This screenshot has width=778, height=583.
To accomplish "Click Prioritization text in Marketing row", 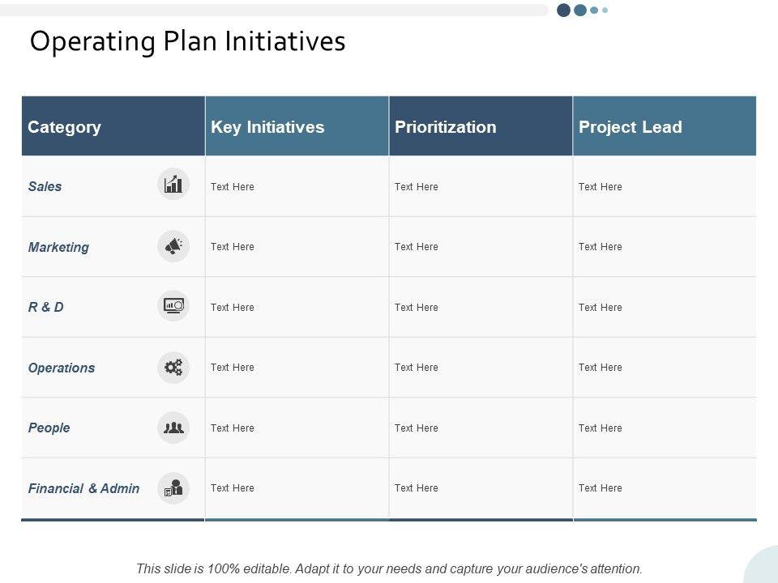I will point(417,247).
